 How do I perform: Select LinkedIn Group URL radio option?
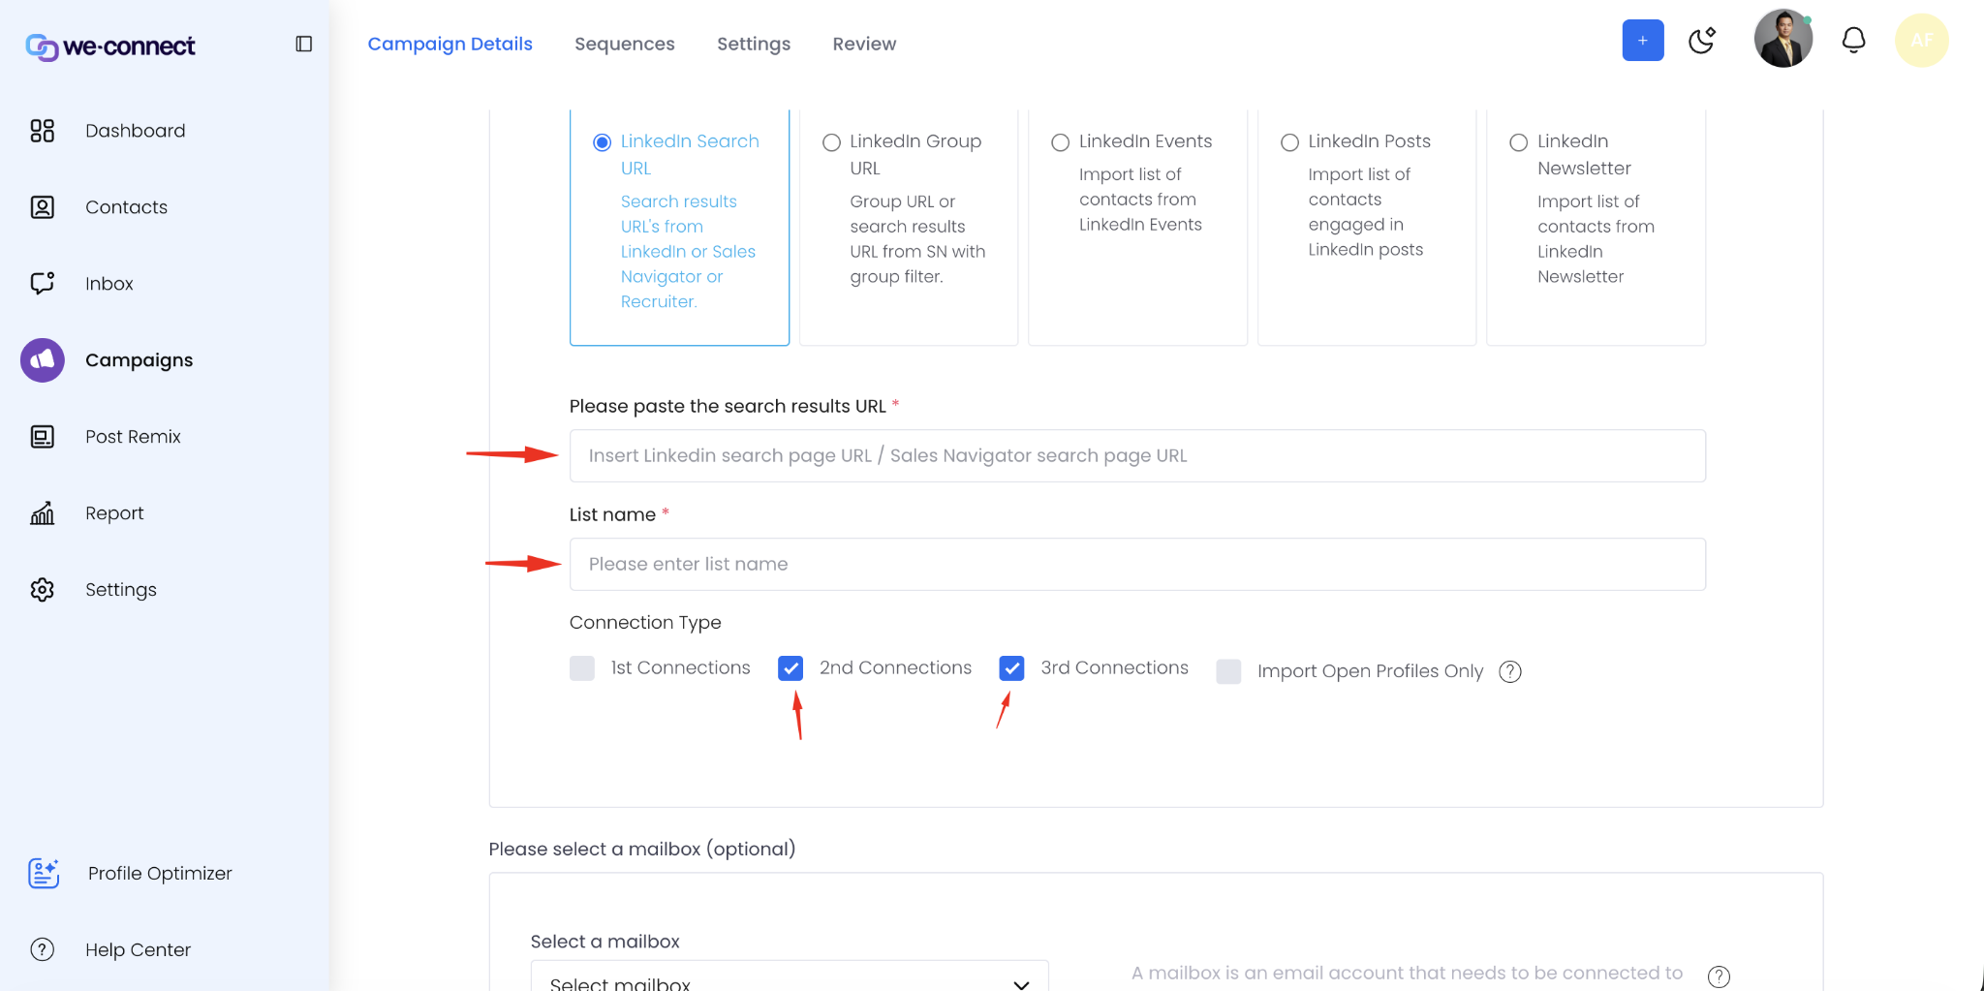coord(831,142)
